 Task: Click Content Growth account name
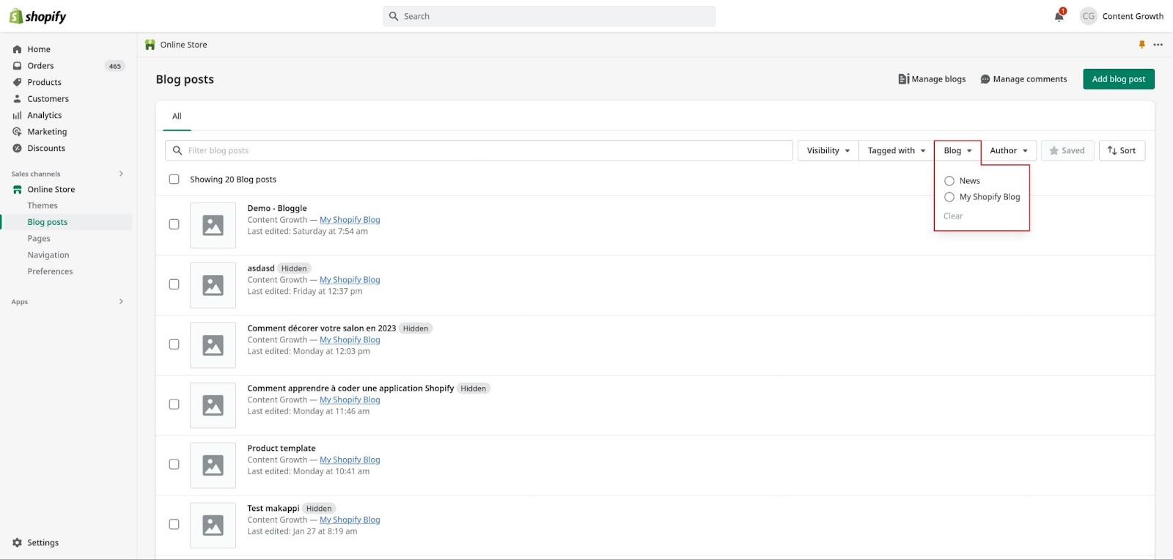pyautogui.click(x=1133, y=16)
